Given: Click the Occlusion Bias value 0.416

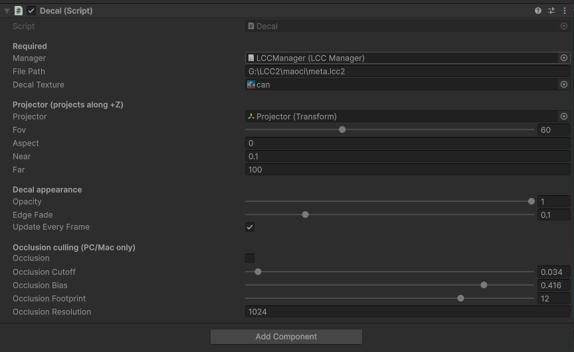Looking at the screenshot, I should pyautogui.click(x=554, y=285).
